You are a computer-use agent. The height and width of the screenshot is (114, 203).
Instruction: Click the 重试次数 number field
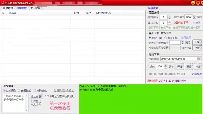tap(163, 23)
